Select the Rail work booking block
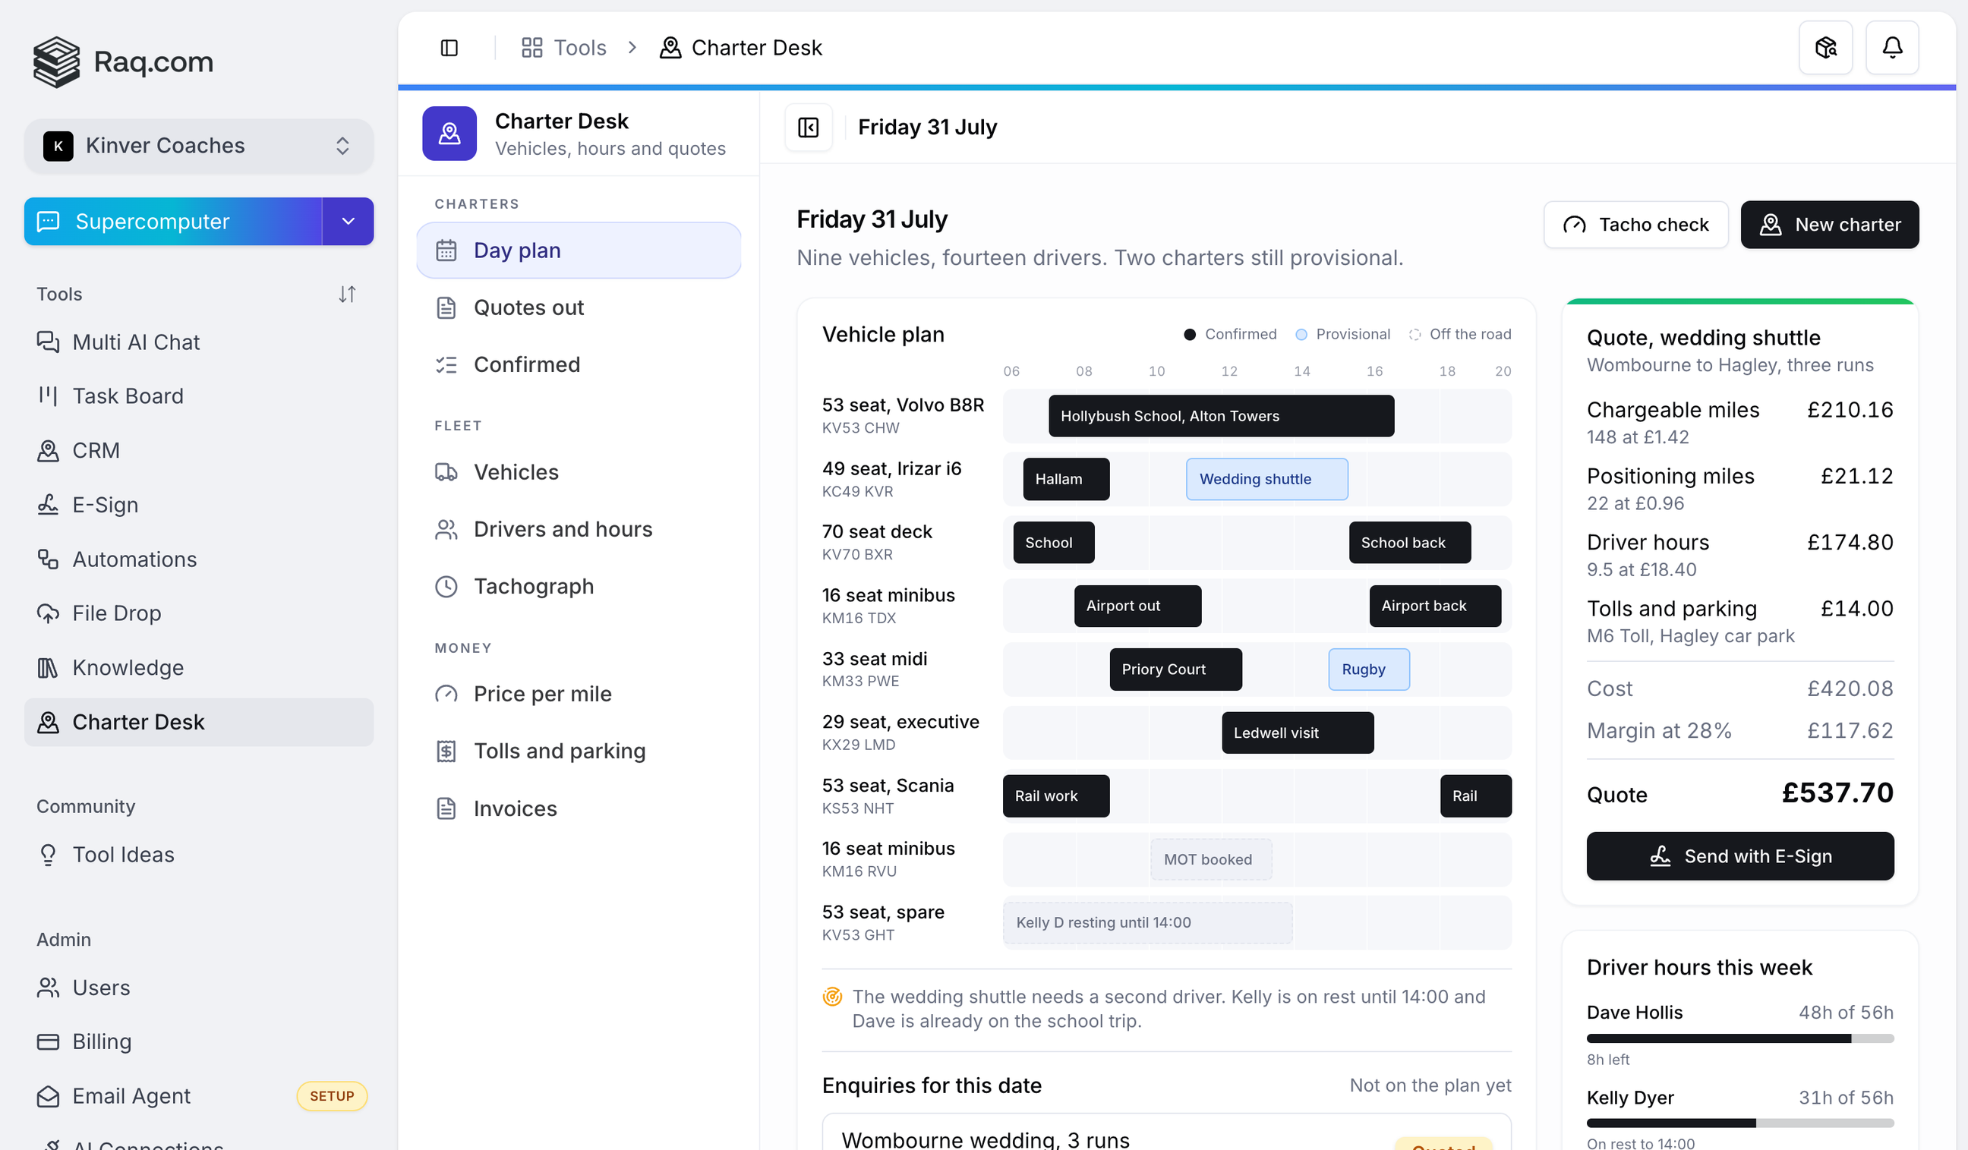 pyautogui.click(x=1056, y=796)
